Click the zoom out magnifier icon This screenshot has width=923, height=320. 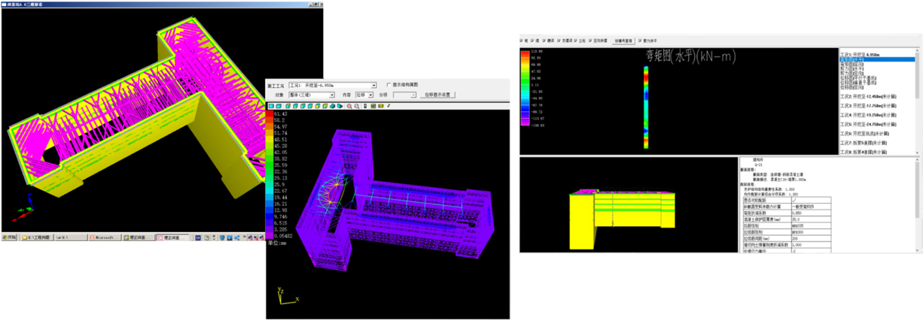(357, 106)
